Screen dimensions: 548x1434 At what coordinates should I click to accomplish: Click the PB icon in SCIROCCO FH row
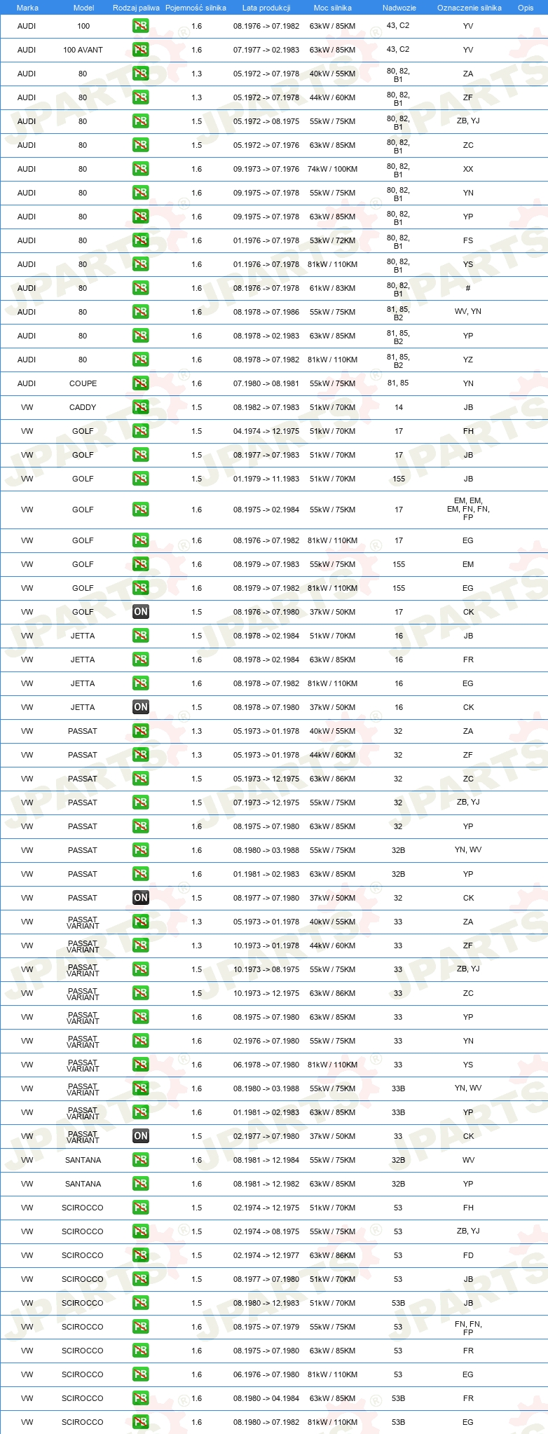pos(141,1208)
